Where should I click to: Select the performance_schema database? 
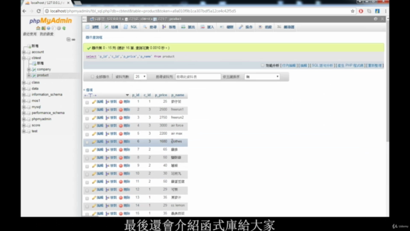point(48,113)
